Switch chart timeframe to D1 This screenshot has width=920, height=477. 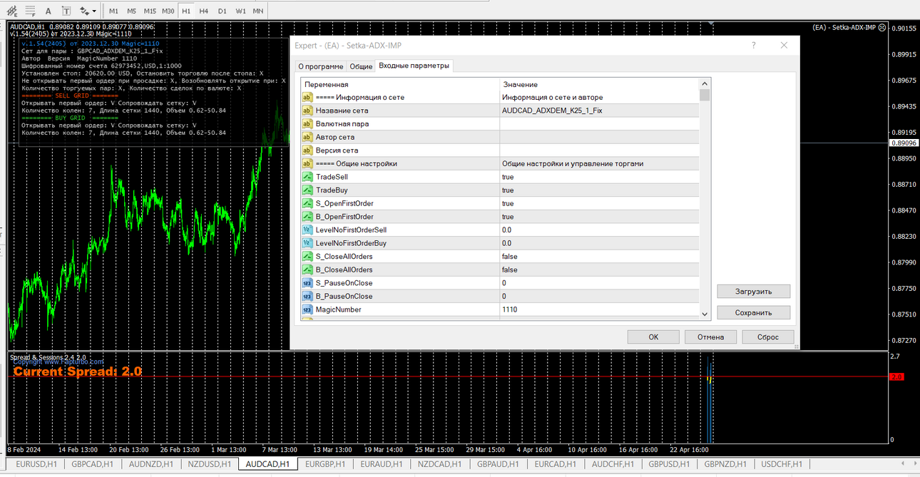223,11
